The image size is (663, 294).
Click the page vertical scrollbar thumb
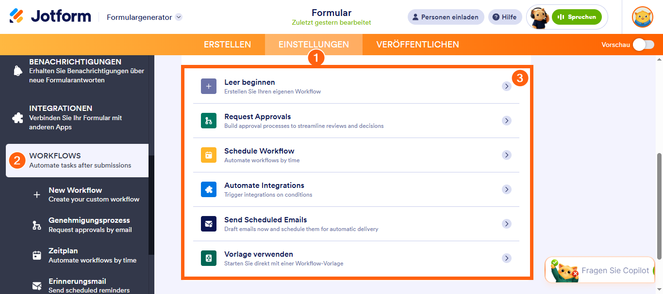point(659,206)
